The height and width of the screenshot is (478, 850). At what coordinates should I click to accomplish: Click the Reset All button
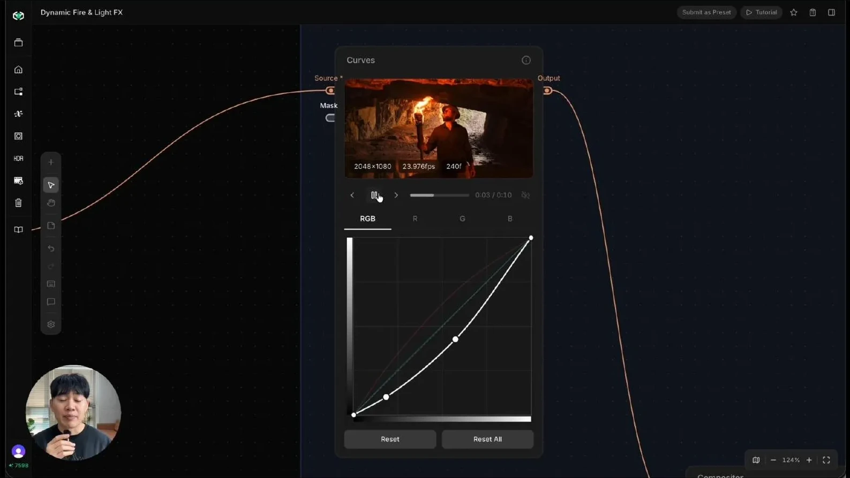point(487,439)
